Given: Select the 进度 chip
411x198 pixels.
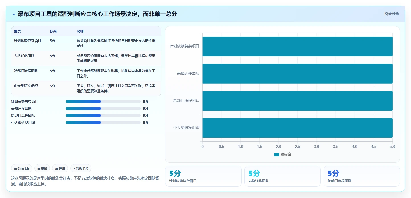Looking at the screenshot, I should [x=60, y=168].
